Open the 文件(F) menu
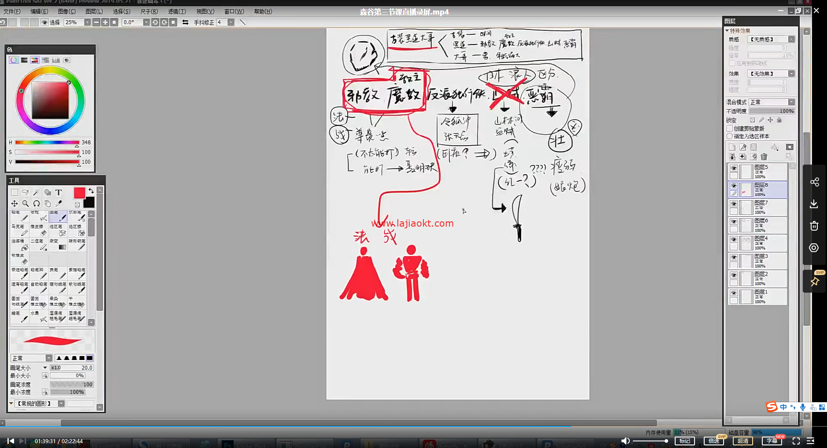The width and height of the screenshot is (827, 448). pos(12,11)
